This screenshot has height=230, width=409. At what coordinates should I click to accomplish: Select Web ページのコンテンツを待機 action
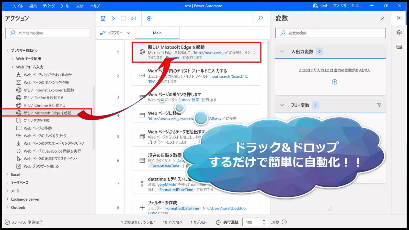point(46,82)
